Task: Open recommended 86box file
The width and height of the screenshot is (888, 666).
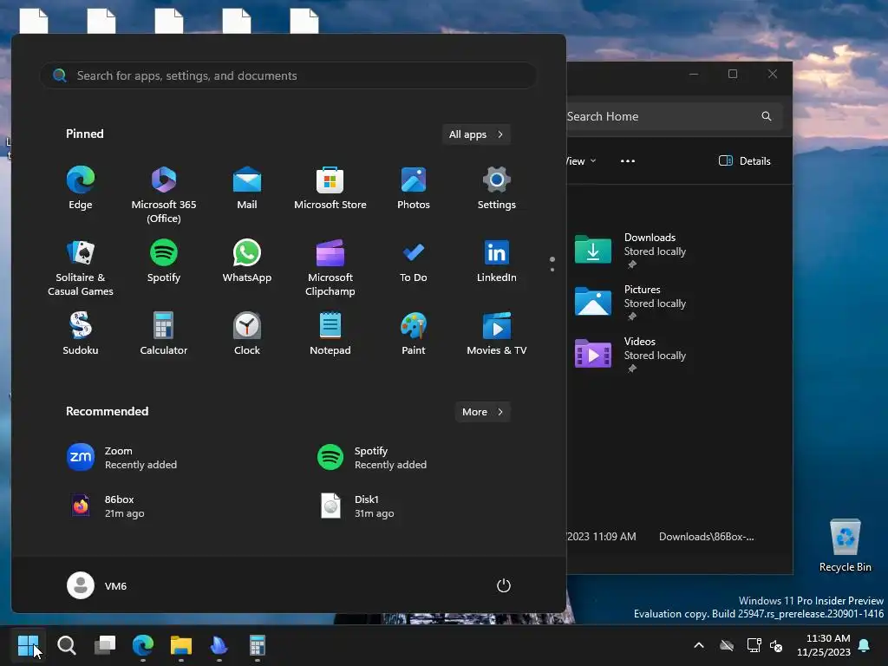Action: [107, 506]
